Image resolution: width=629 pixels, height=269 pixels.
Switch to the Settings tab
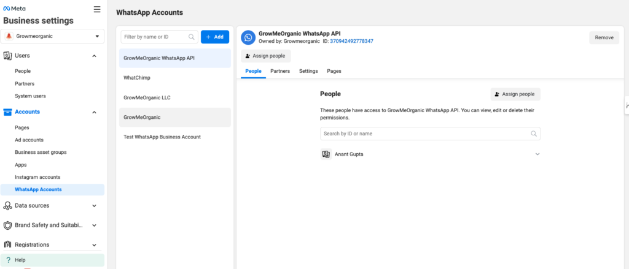tap(308, 71)
